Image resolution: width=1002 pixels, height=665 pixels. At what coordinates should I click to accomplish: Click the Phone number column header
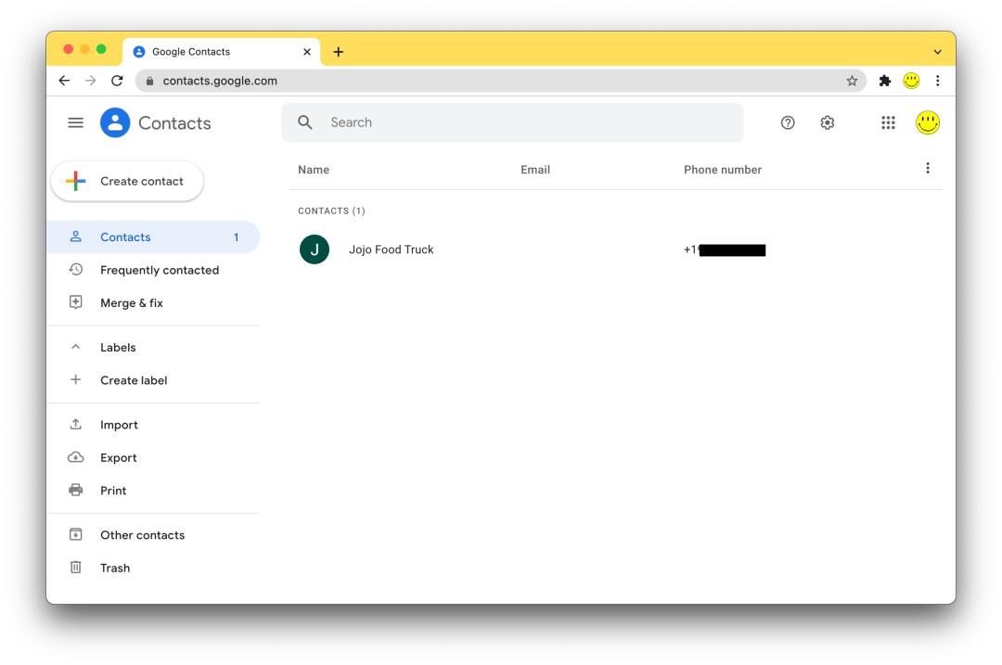pyautogui.click(x=722, y=170)
